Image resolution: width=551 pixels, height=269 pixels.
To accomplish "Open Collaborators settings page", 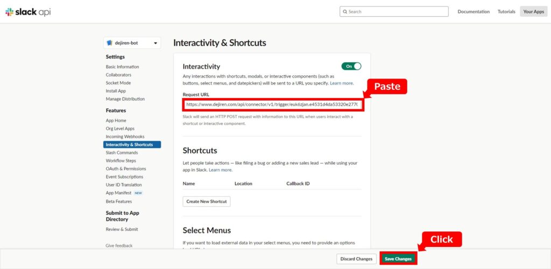I will click(x=118, y=75).
